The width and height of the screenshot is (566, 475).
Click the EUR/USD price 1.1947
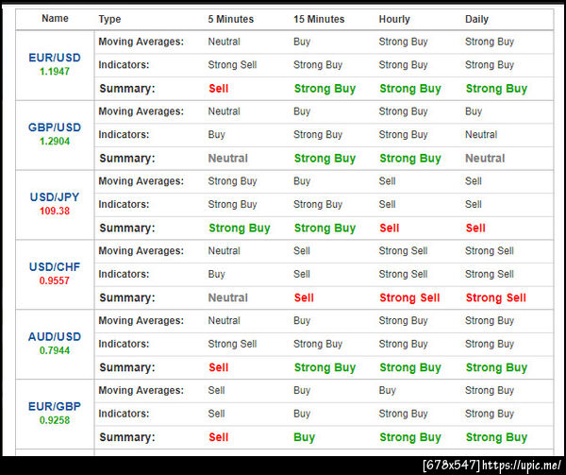point(55,72)
